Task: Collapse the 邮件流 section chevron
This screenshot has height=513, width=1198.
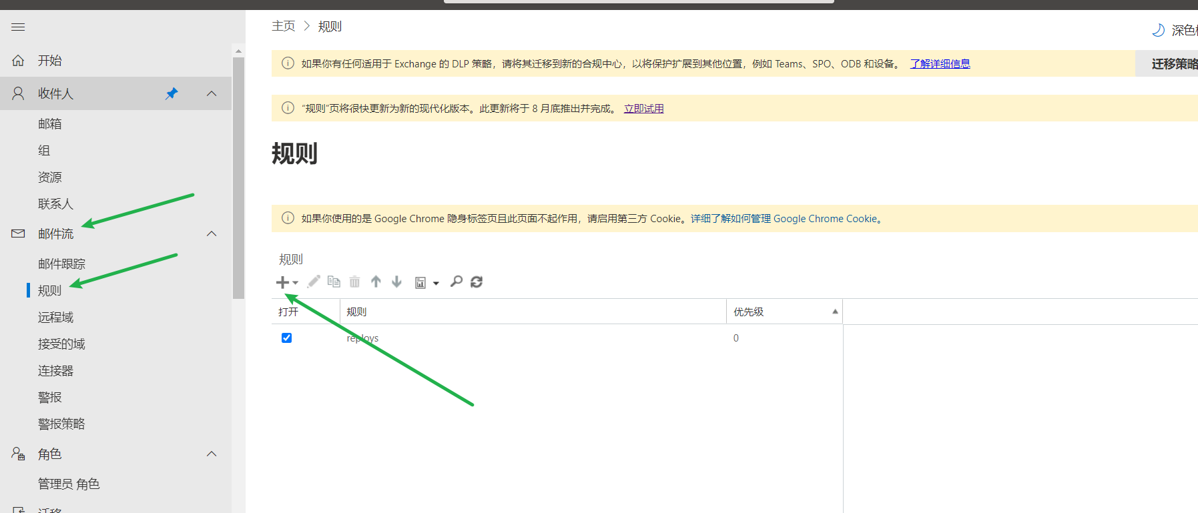Action: click(212, 233)
